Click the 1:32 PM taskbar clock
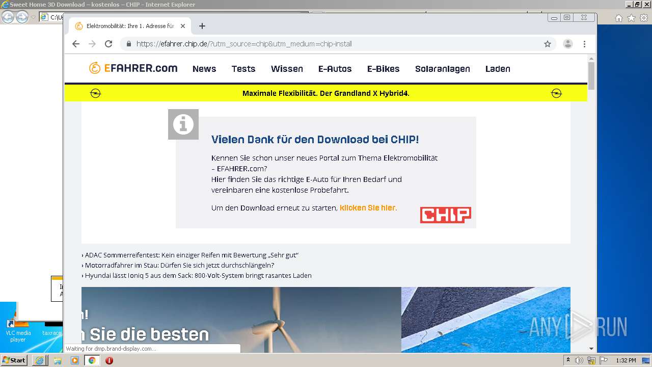Viewport: 652px width, 367px height. 626,360
